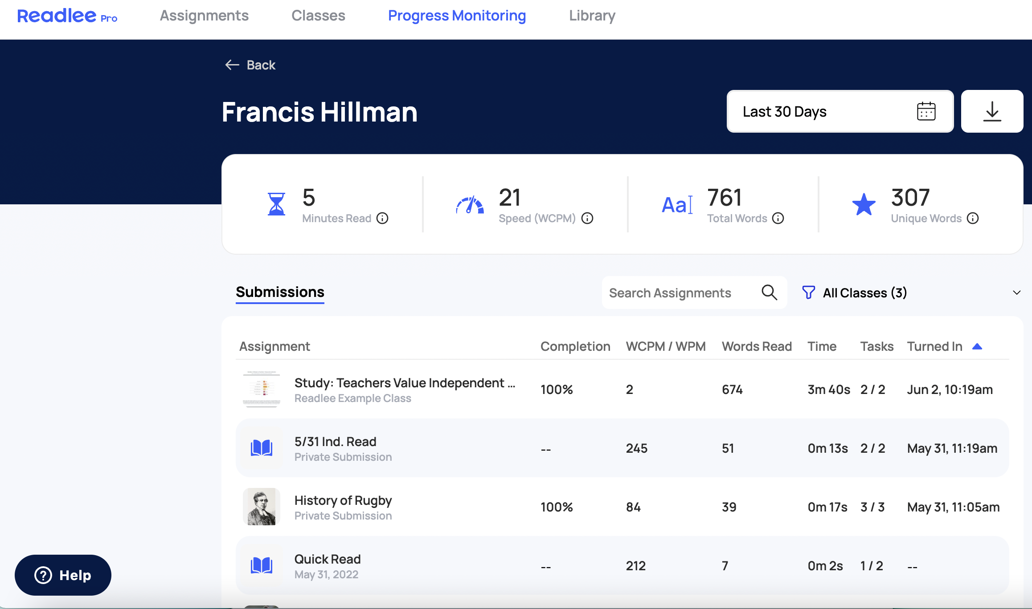Select Progress Monitoring tab
Viewport: 1032px width, 609px height.
(457, 16)
